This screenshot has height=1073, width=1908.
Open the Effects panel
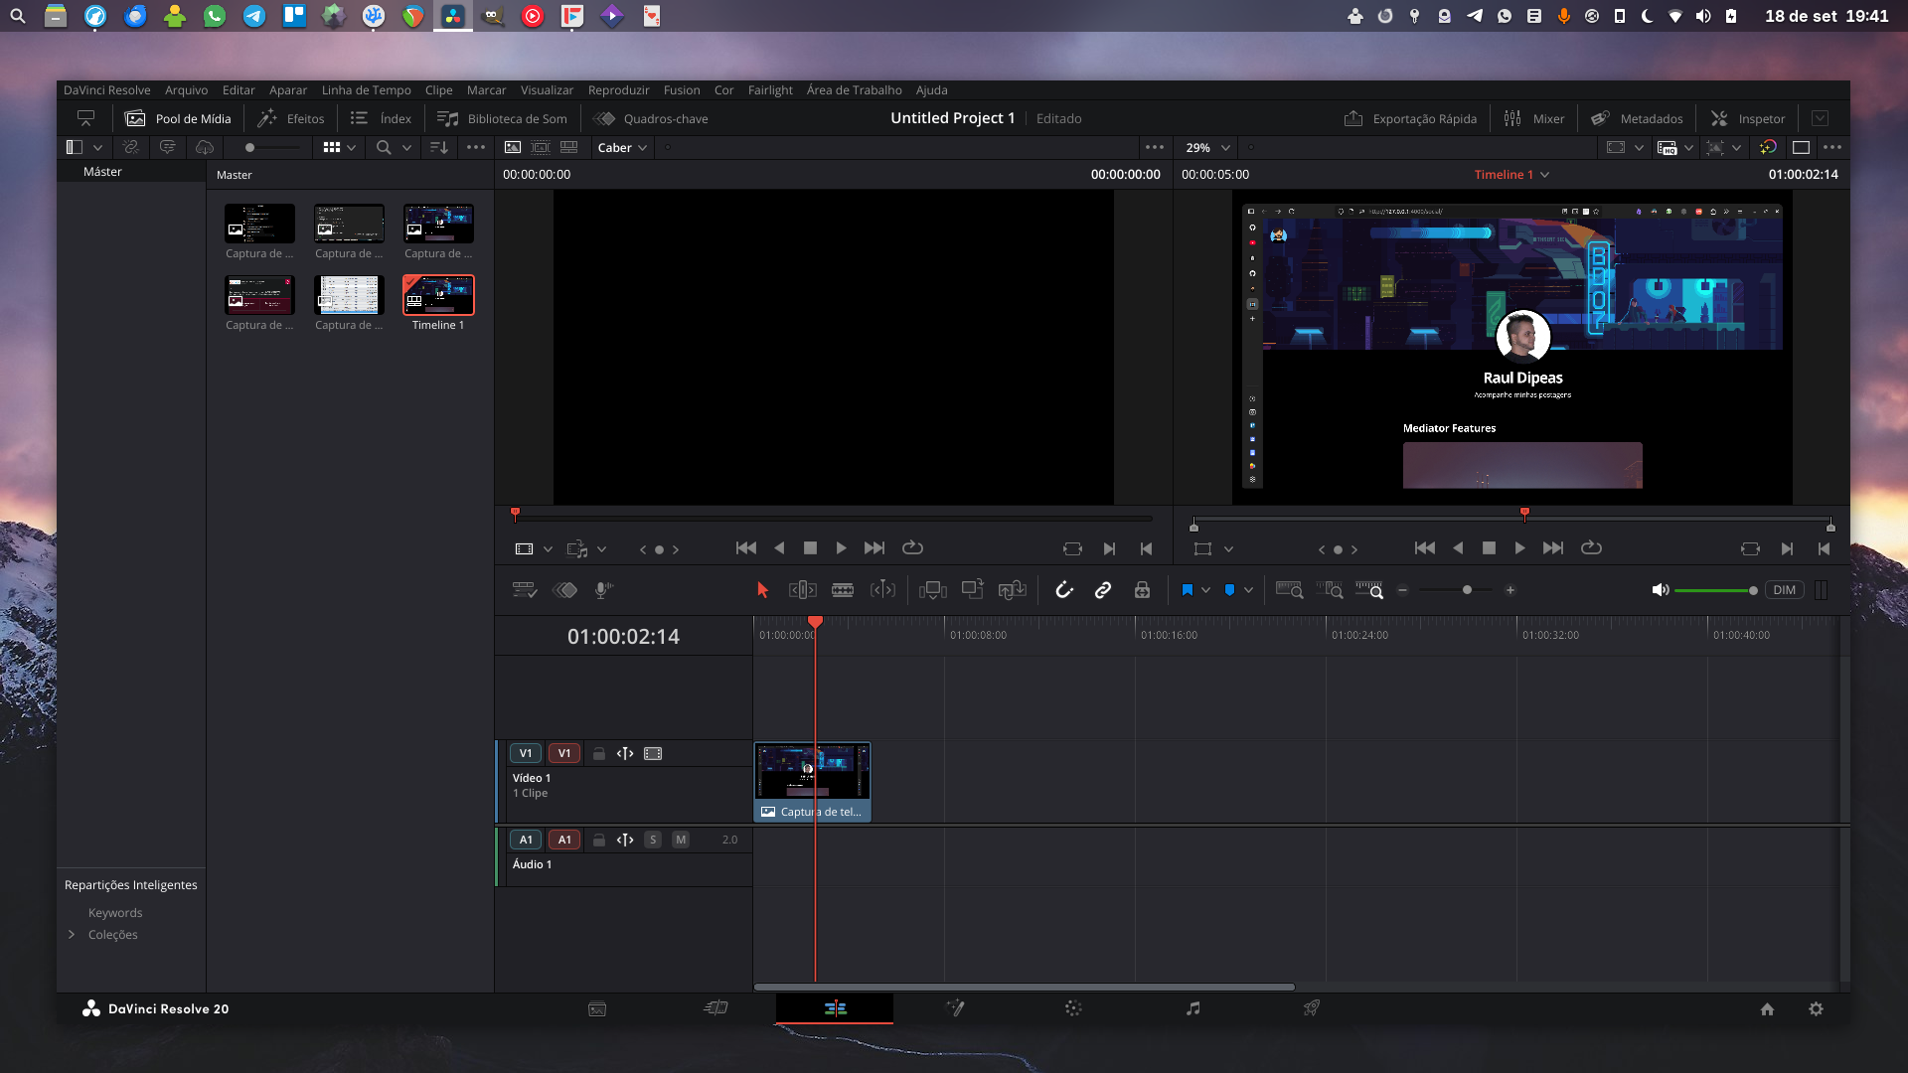coord(290,118)
